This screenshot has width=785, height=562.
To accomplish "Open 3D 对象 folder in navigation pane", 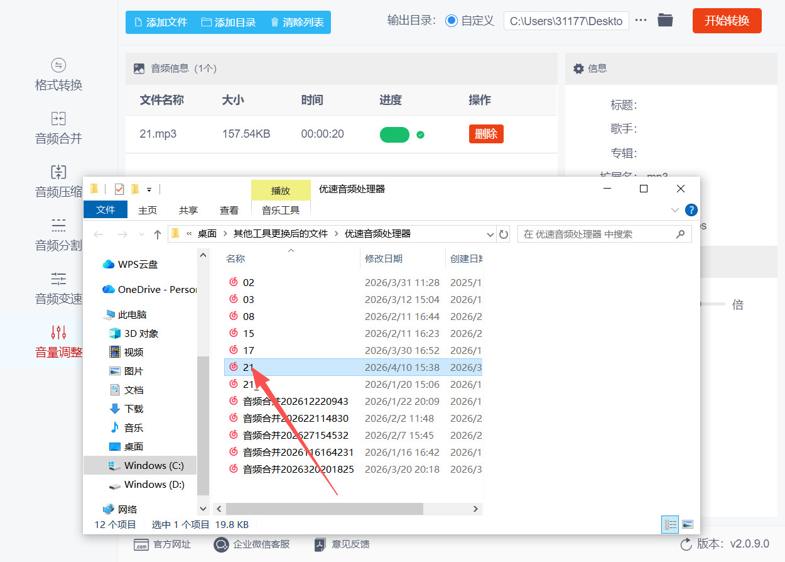I will (x=134, y=334).
